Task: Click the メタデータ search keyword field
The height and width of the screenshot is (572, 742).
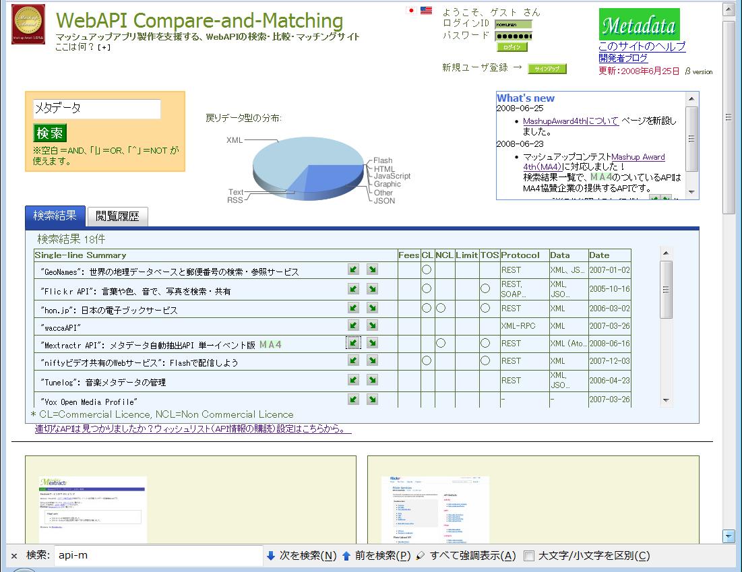Action: pyautogui.click(x=97, y=109)
